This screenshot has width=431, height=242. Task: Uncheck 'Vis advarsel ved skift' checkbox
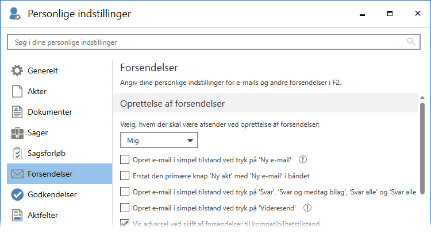pyautogui.click(x=125, y=224)
